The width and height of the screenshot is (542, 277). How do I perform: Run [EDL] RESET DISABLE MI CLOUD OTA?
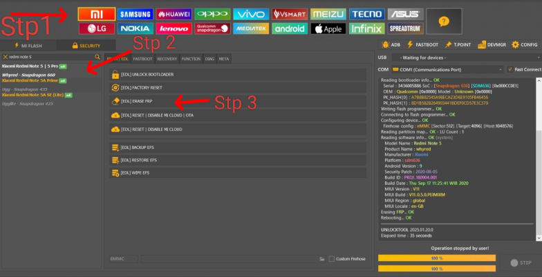238,115
